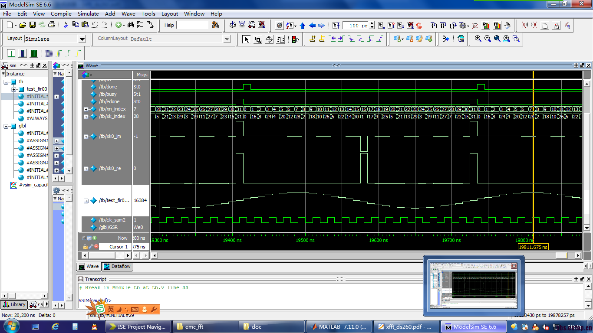Click the Zoom Out magnifier icon
593x333 pixels.
488,39
